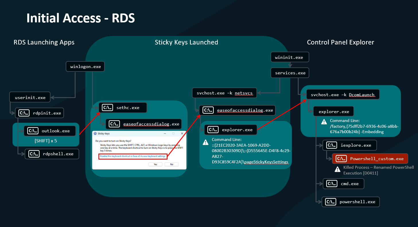The height and width of the screenshot is (227, 418).
Task: Click the terminal icon beside outlook.exe
Action: pyautogui.click(x=33, y=131)
